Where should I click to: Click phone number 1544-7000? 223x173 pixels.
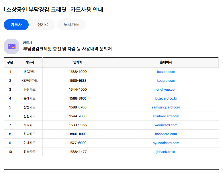[78, 116]
